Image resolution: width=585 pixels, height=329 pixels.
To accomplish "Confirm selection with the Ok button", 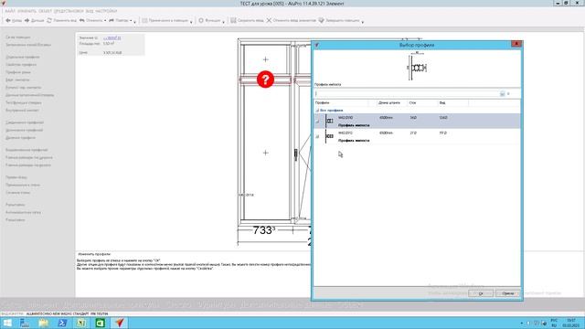I will [481, 293].
